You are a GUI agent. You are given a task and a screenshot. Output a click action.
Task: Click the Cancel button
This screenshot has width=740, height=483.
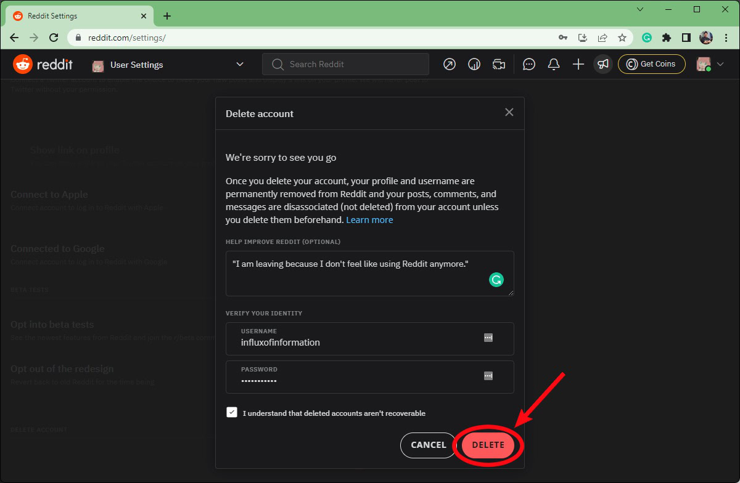click(x=428, y=445)
